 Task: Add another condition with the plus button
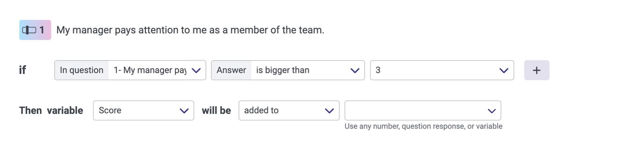click(x=536, y=70)
